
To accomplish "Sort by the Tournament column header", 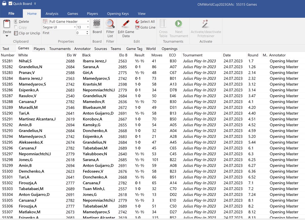I will point(193,55).
